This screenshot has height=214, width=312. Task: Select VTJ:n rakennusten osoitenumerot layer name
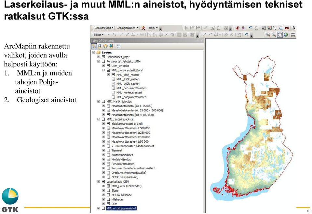[x=133, y=146]
